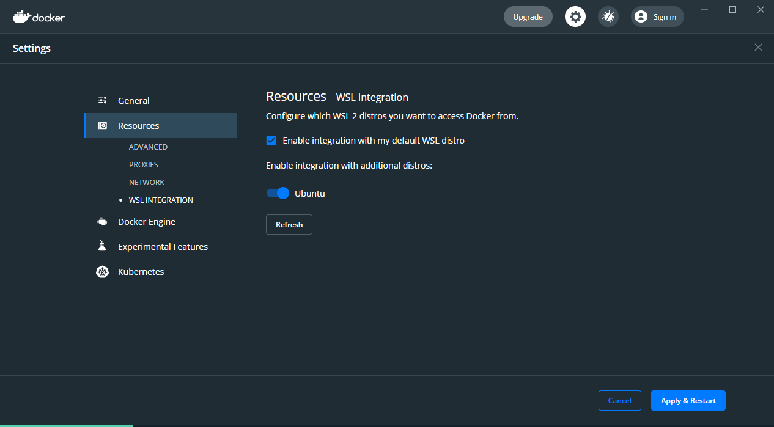Click the Upgrade button

(528, 16)
